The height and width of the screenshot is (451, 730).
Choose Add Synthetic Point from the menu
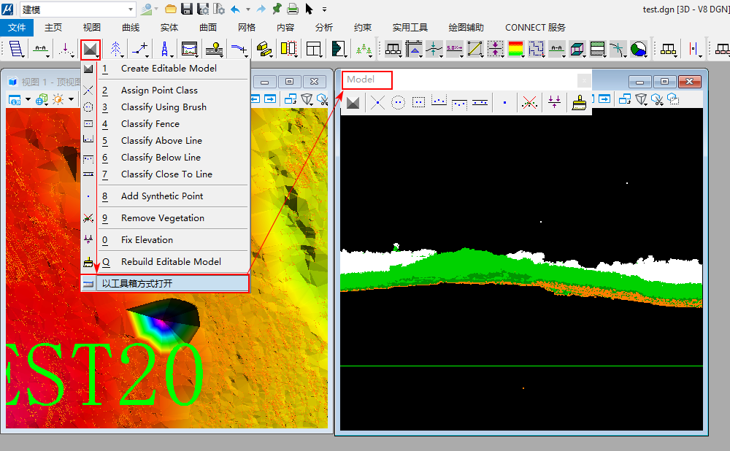click(x=162, y=196)
